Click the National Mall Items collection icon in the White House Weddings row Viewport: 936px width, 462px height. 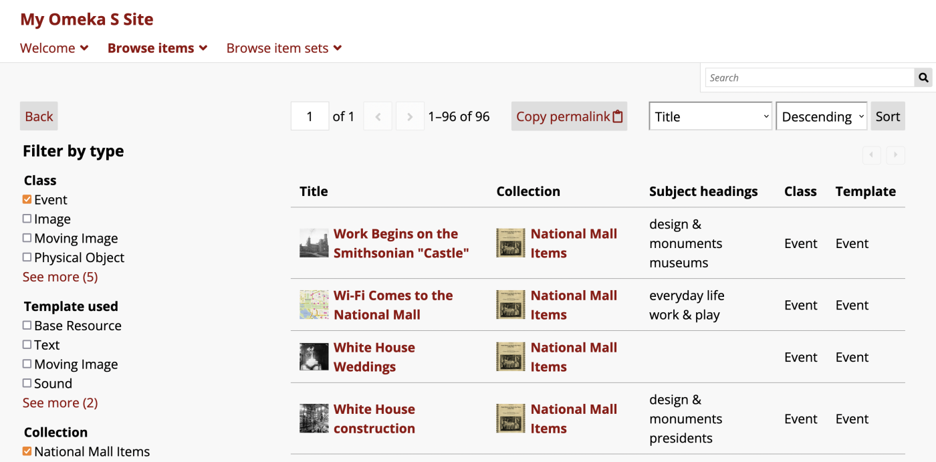[x=511, y=357]
